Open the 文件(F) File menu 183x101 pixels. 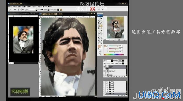[x=10, y=6]
